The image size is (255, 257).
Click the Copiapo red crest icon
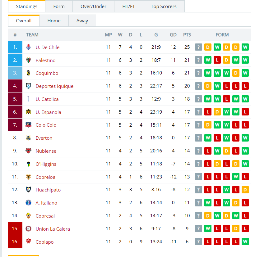click(x=28, y=241)
